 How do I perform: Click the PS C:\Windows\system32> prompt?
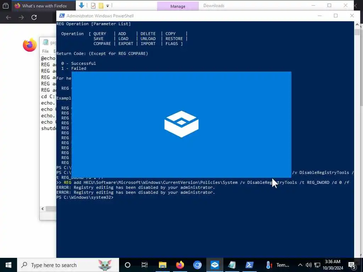tap(85, 197)
